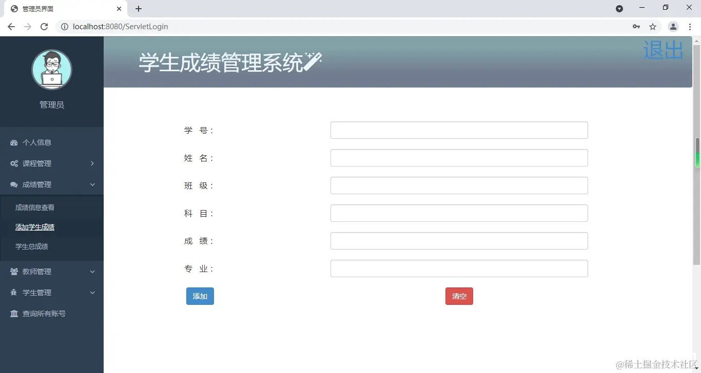Open a new browser tab
This screenshot has width=701, height=373.
point(139,9)
